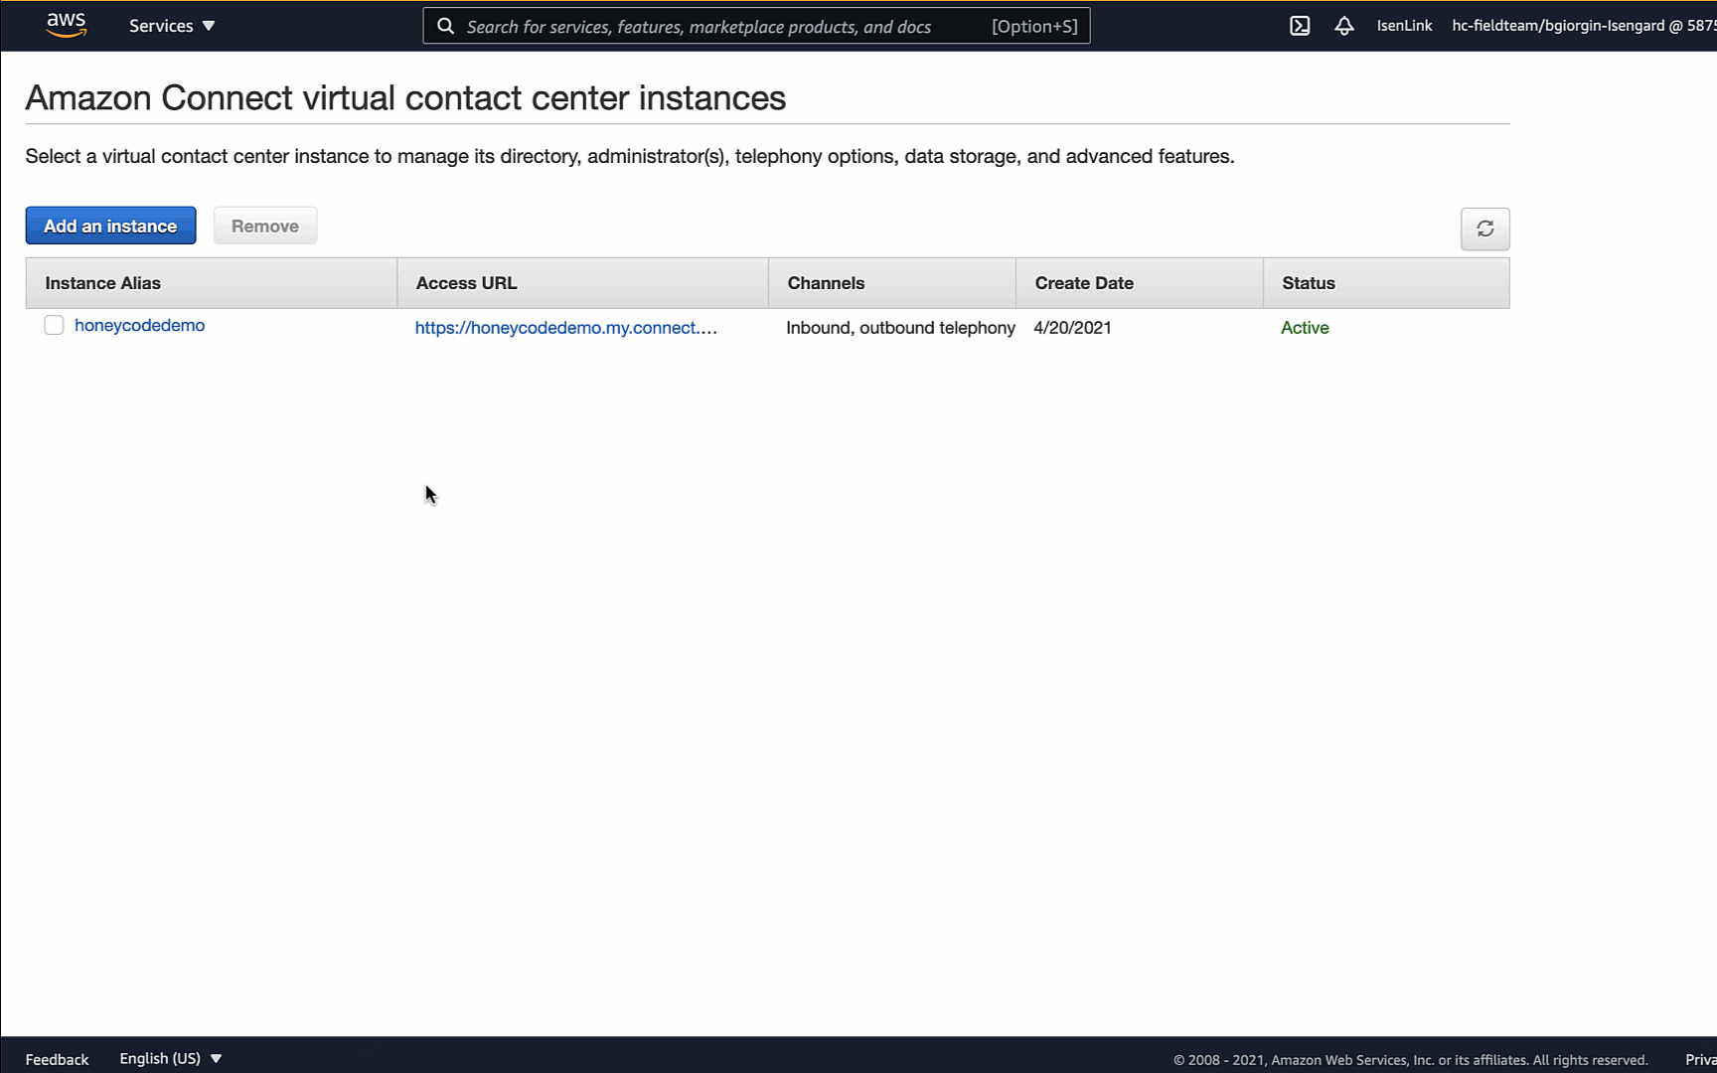Screen dimensions: 1717x1073
Task: Tick the honeycodedemo instance checkbox
Action: (54, 325)
